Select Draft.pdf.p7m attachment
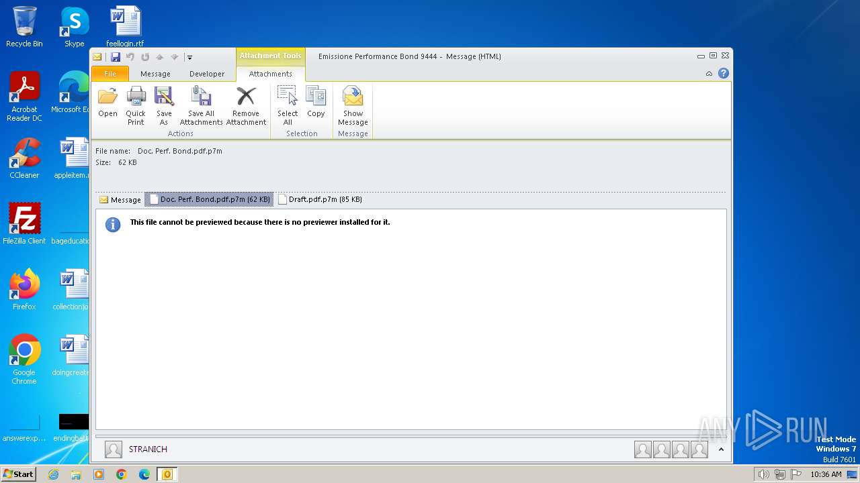Screen dimensions: 860x483 [x=320, y=199]
